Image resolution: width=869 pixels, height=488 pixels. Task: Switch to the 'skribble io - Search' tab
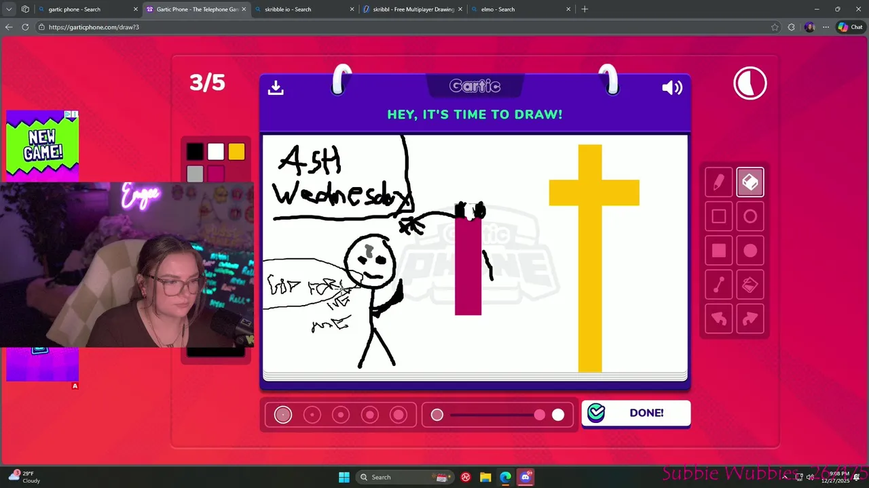(x=304, y=9)
